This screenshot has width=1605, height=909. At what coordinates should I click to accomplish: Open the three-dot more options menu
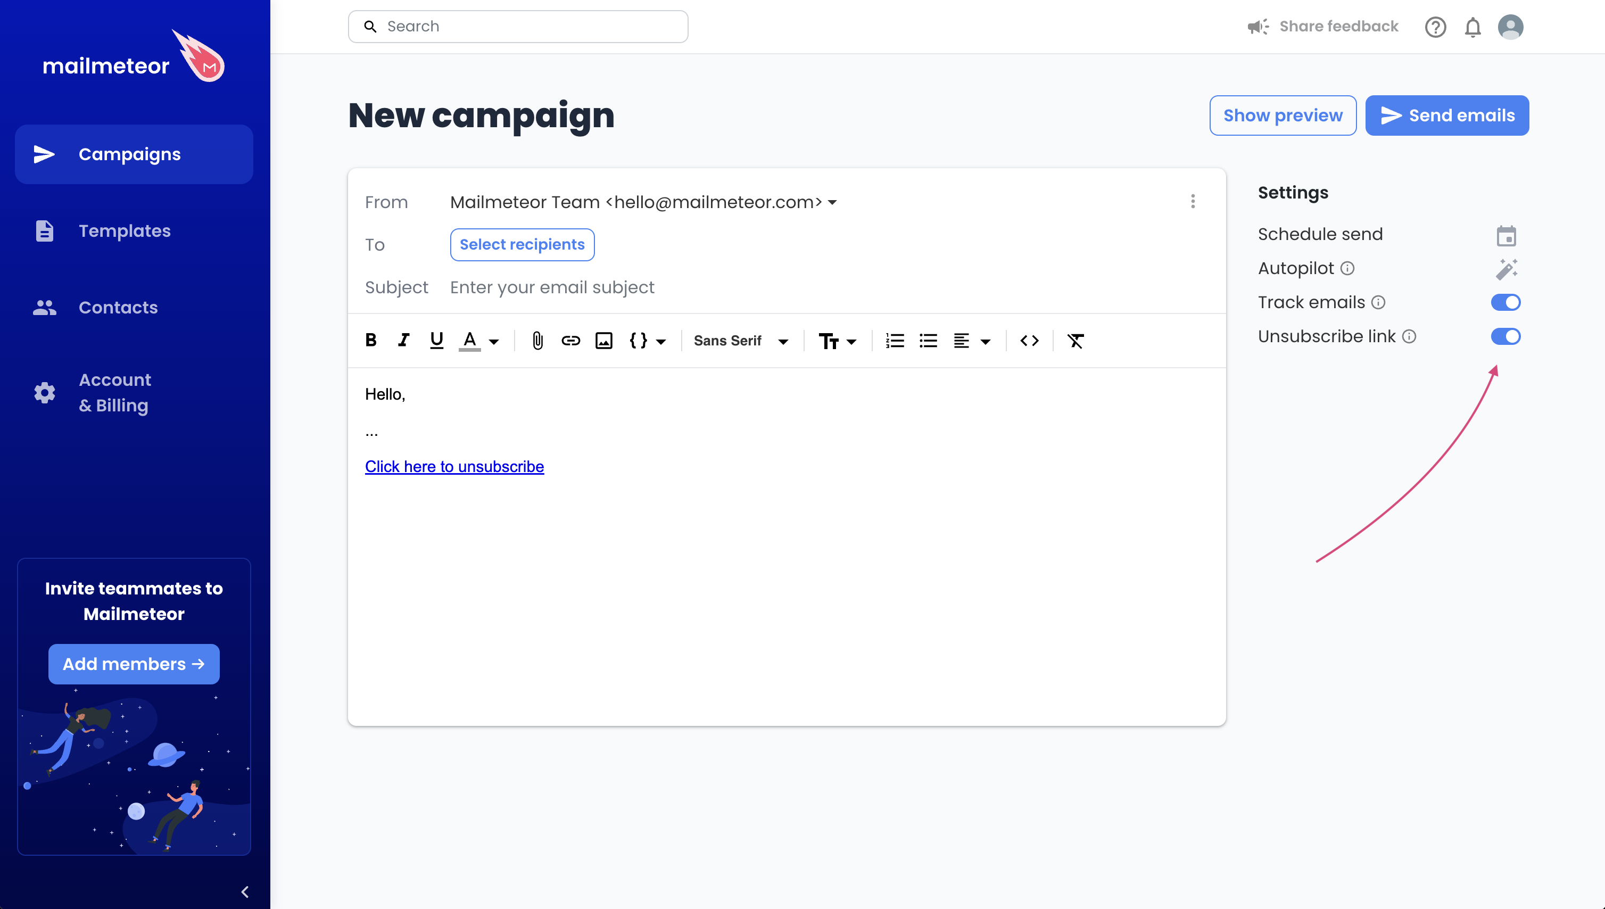click(x=1193, y=201)
